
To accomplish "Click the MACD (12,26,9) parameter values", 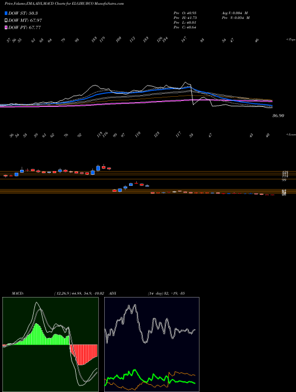I will pos(79,293).
